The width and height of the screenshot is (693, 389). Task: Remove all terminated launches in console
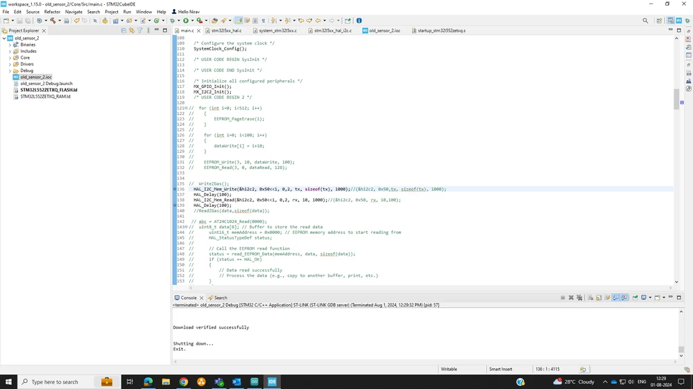tap(579, 298)
